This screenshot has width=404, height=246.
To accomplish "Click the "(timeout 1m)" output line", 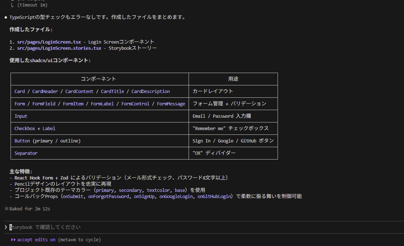I will pos(32,5).
